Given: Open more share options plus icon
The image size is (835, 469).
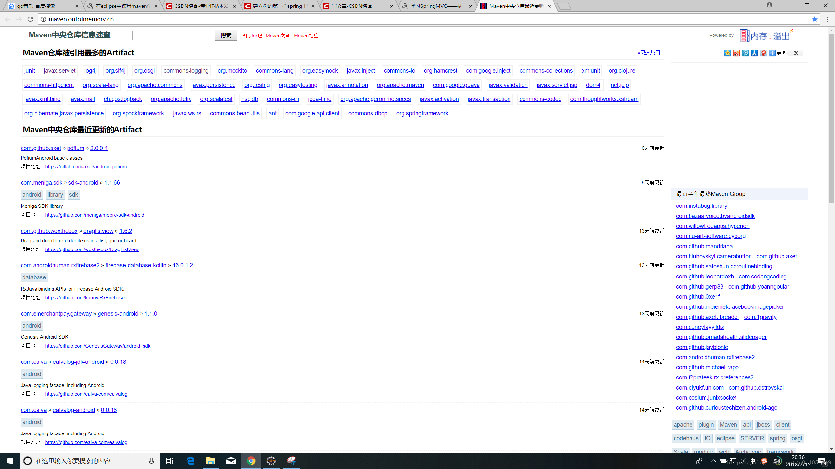Looking at the screenshot, I should [772, 53].
